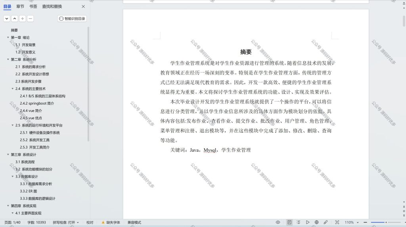Select 3.3.3 数据库的逻辑设计 entry
Screen dimensions: 406x227
coord(38,198)
